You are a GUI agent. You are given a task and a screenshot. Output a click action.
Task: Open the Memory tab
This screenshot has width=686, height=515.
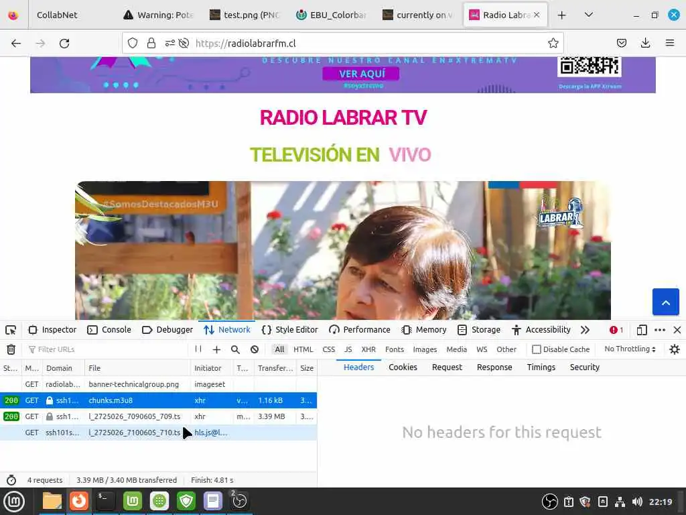[x=424, y=330]
